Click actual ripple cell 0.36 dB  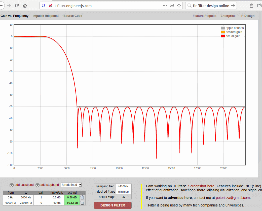72,197
